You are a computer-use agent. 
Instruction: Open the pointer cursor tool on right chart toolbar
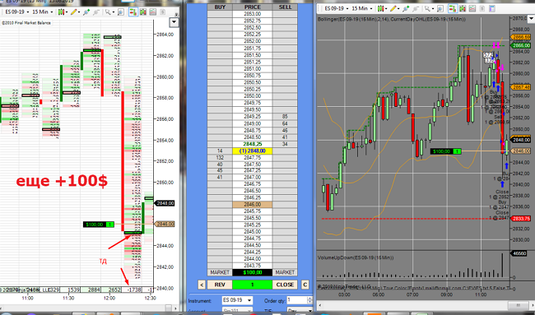point(428,8)
